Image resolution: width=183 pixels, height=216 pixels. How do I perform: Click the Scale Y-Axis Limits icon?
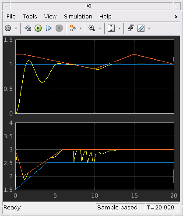tap(111, 28)
